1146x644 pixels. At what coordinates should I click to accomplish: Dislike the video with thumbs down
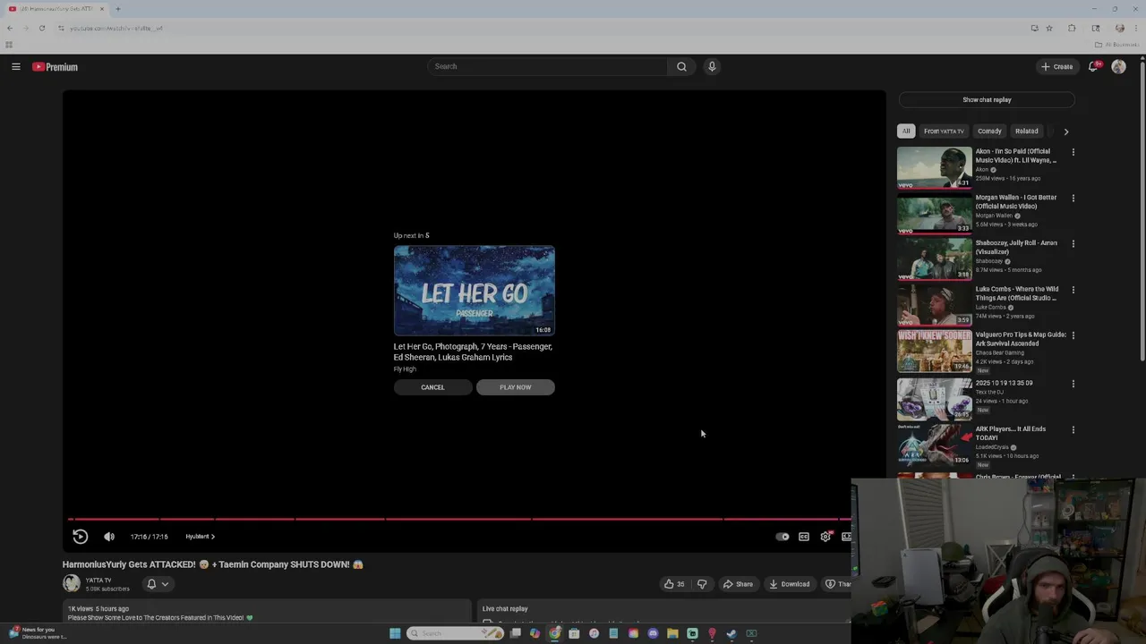click(702, 584)
